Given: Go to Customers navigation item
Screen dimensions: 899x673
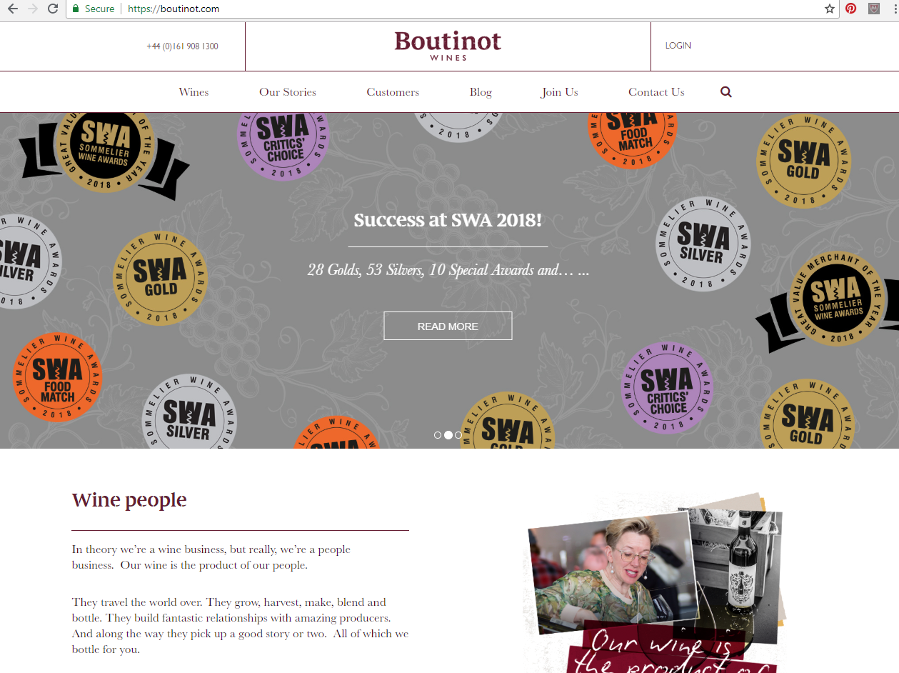Looking at the screenshot, I should [x=393, y=92].
